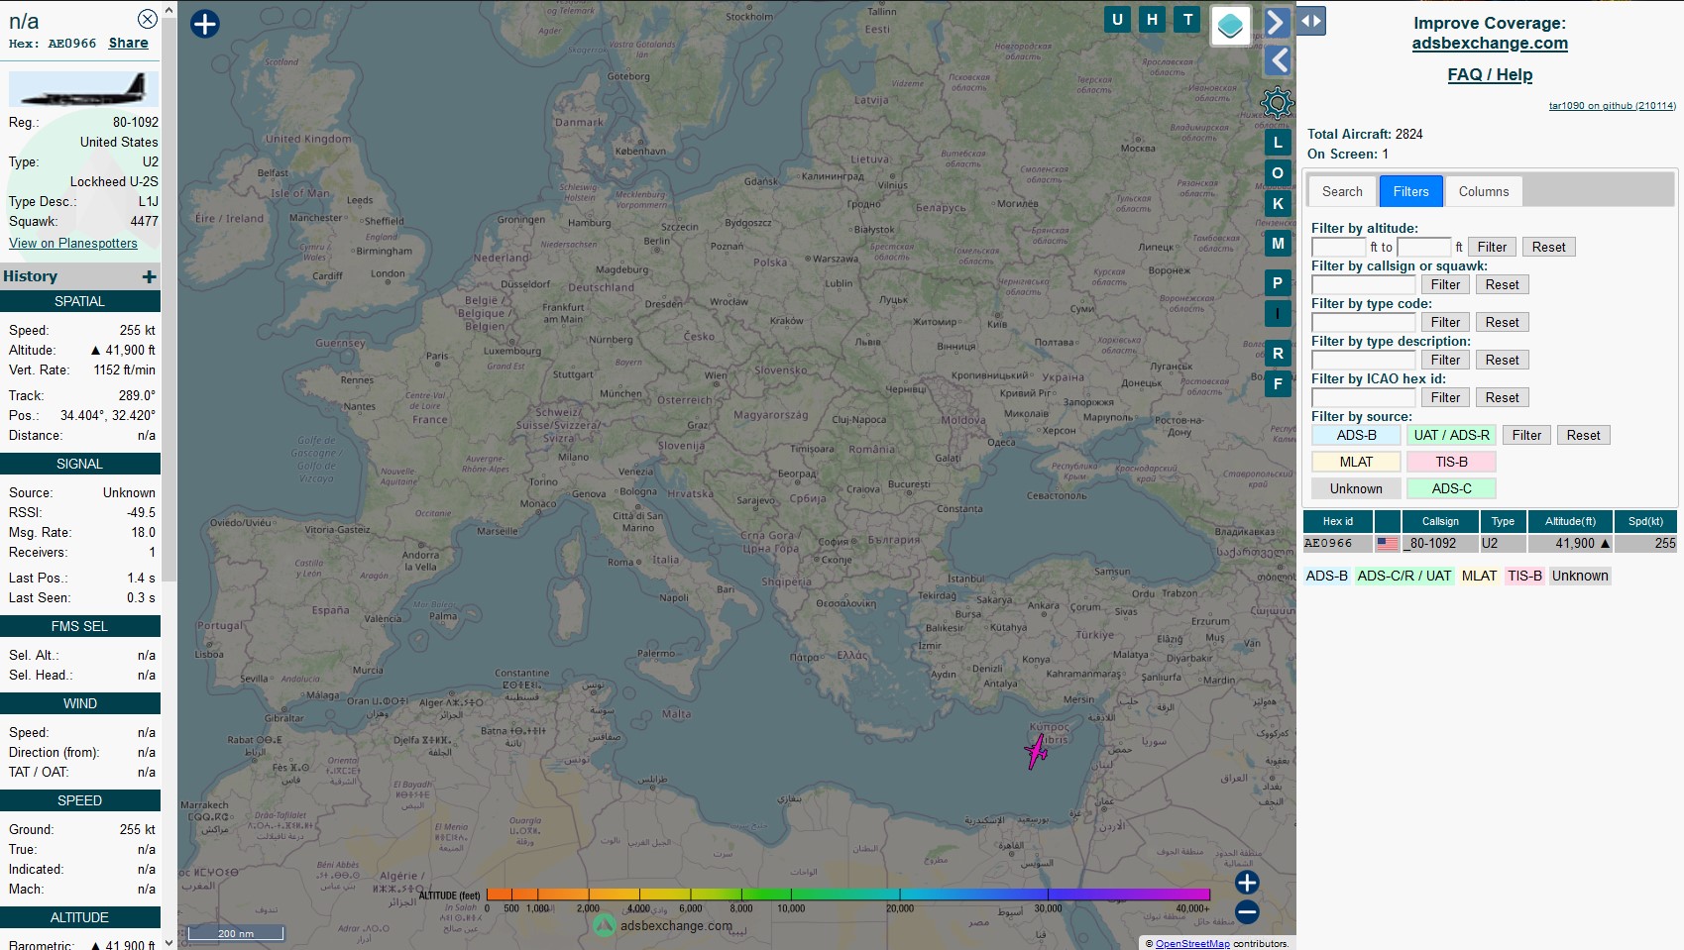Image resolution: width=1684 pixels, height=950 pixels.
Task: Apply the callsign or squawk filter
Action: [x=1445, y=284]
